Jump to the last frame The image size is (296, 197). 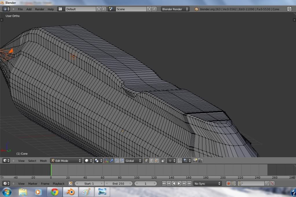(x=189, y=183)
